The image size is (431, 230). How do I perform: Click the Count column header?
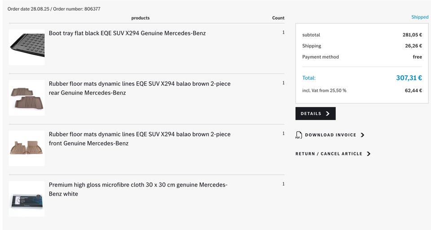click(278, 18)
